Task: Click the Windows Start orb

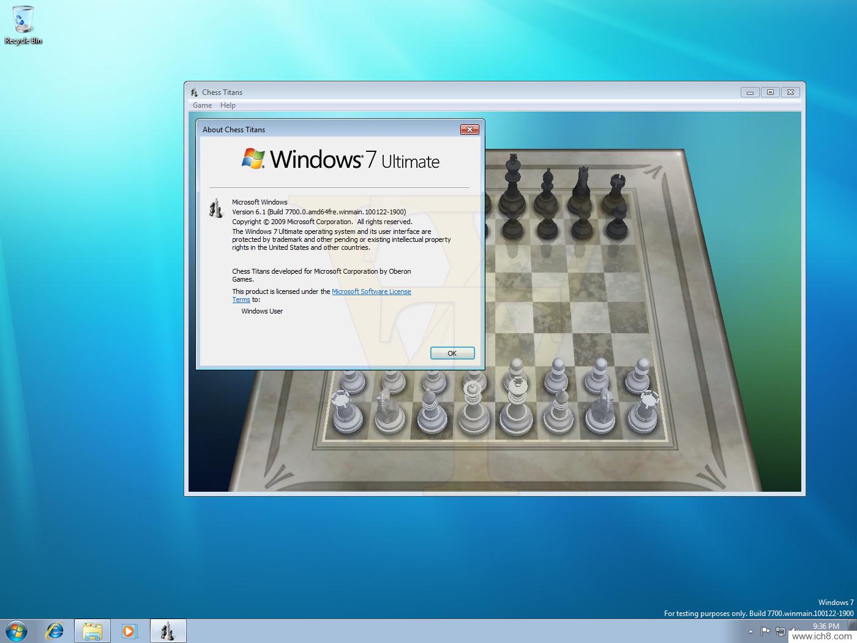Action: (x=17, y=630)
